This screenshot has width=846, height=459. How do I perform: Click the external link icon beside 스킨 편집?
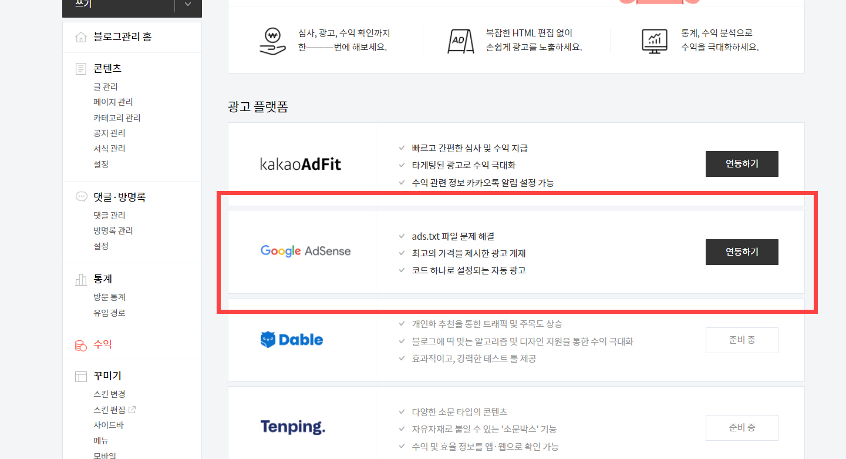tap(132, 410)
